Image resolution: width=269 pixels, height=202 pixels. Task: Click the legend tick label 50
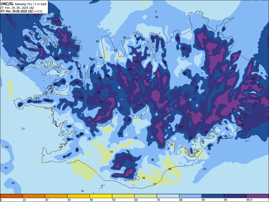coord(114,200)
